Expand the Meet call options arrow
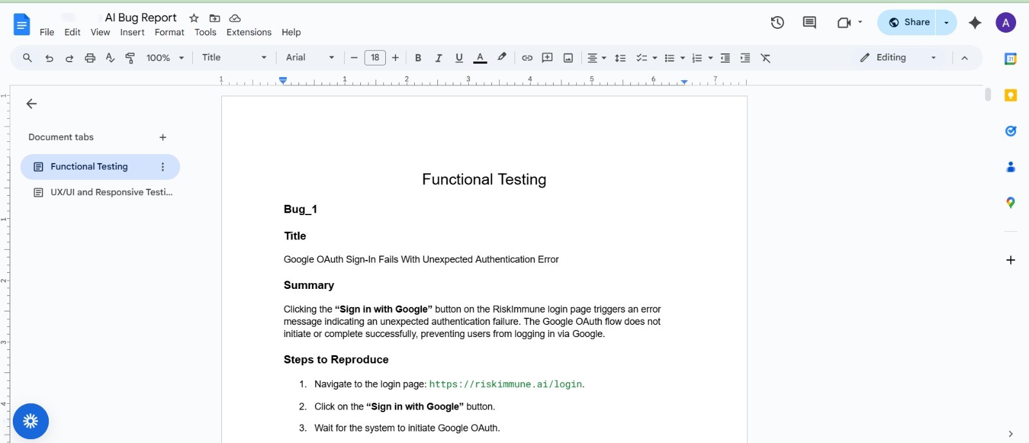Viewport: 1029px width, 443px height. 860,22
